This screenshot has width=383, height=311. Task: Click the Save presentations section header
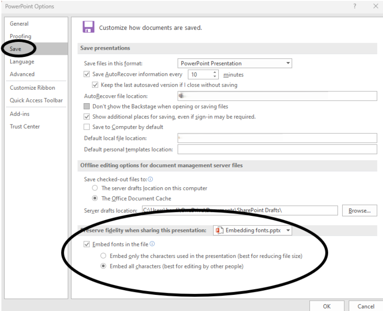tap(227, 48)
